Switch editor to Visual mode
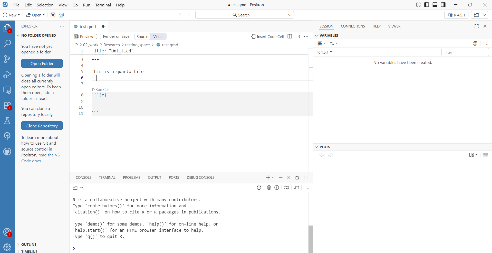Screen dimensions: 492x253 point(158,36)
